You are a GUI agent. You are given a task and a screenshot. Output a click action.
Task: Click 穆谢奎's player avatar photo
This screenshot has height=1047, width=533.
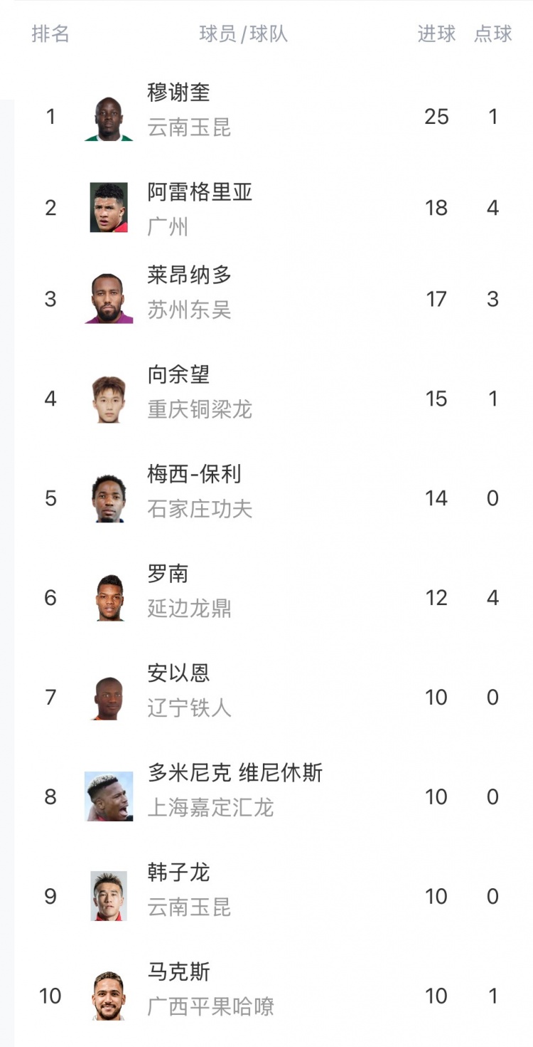pyautogui.click(x=109, y=118)
